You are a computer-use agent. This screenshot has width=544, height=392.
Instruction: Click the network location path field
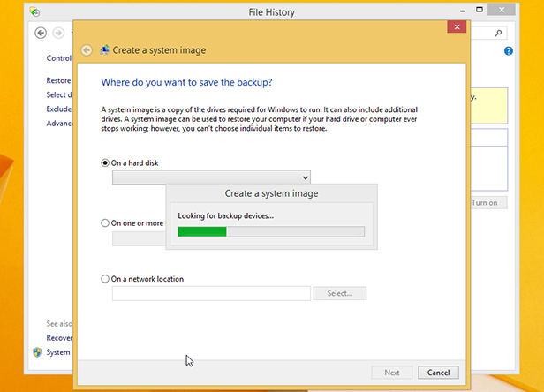211,293
